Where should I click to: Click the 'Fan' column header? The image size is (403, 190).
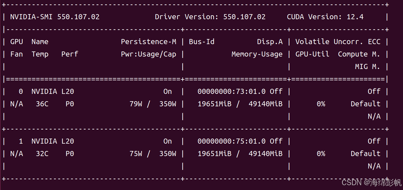pyautogui.click(x=16, y=54)
